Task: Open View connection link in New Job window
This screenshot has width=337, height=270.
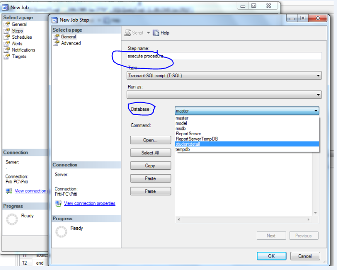Action: coord(31,191)
